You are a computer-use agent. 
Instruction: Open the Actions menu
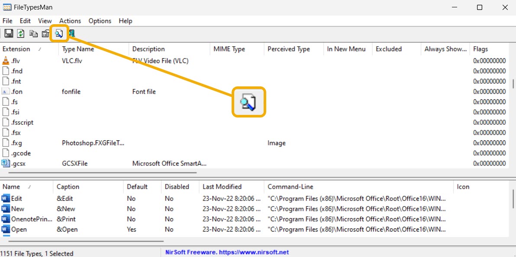coord(70,21)
